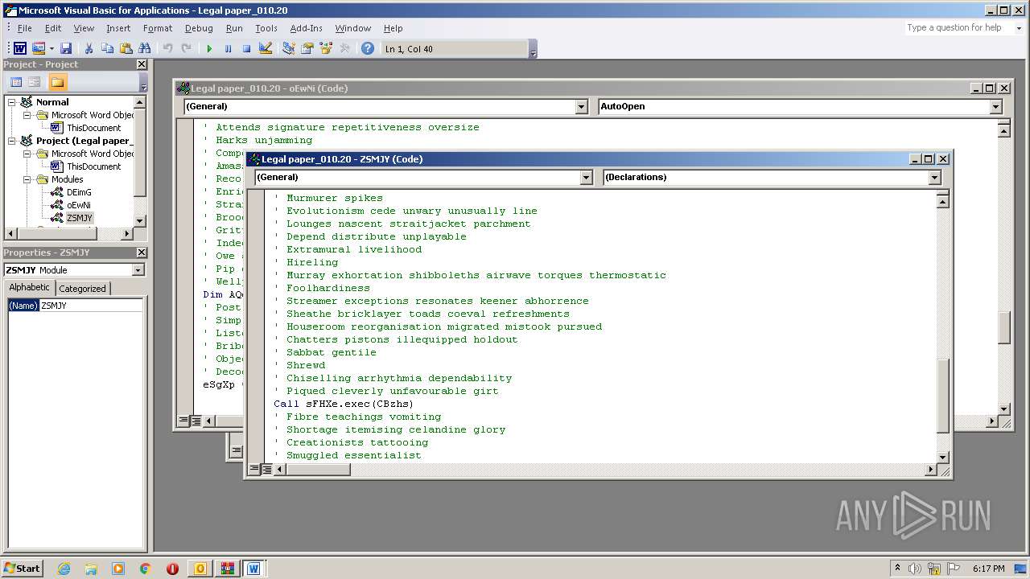The height and width of the screenshot is (579, 1030).
Task: Open the Insert menu
Action: pyautogui.click(x=118, y=28)
